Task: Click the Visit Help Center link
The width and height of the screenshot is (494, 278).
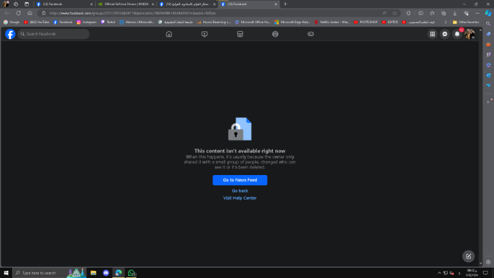Action: point(240,198)
